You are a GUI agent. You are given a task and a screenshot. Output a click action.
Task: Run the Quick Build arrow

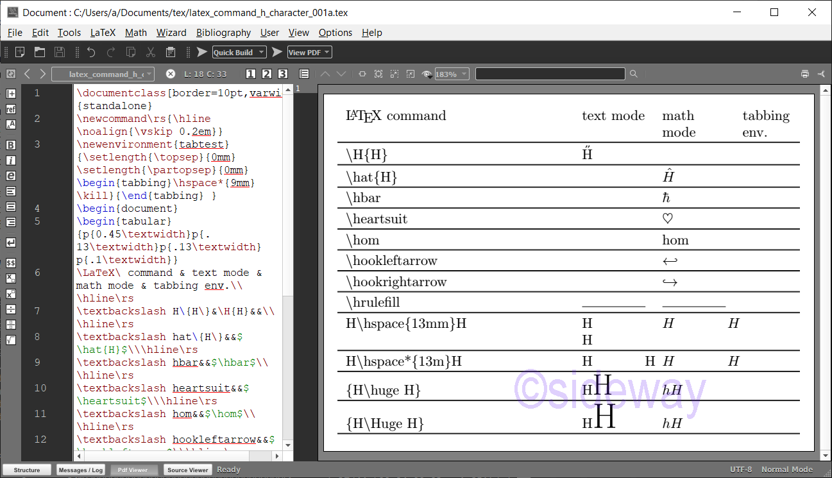(x=201, y=53)
